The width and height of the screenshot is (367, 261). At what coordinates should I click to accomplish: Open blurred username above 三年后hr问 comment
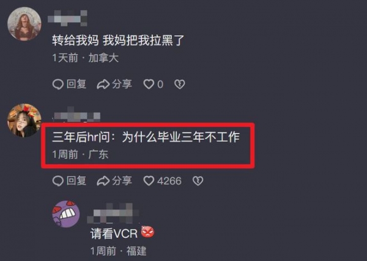click(x=77, y=115)
